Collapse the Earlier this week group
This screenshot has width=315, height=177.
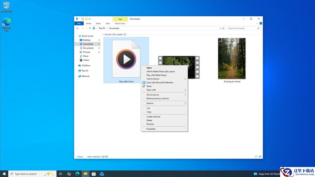(103, 35)
